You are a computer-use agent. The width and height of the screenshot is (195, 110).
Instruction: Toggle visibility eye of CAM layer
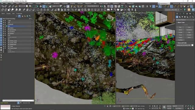(x=5, y=21)
